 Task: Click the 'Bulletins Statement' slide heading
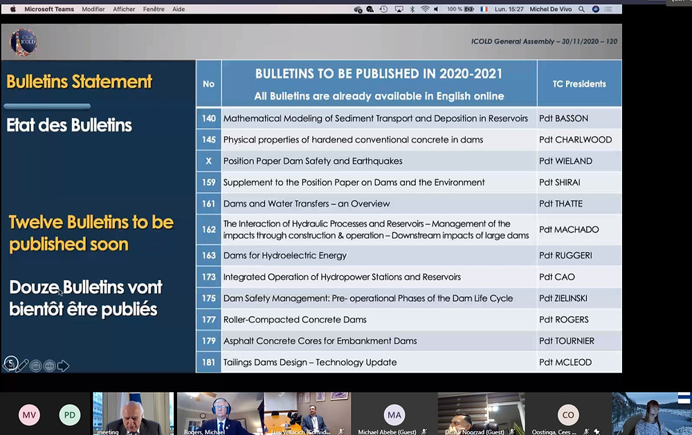tap(80, 82)
